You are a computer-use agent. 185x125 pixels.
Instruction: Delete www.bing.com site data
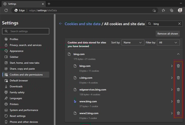click(178, 101)
